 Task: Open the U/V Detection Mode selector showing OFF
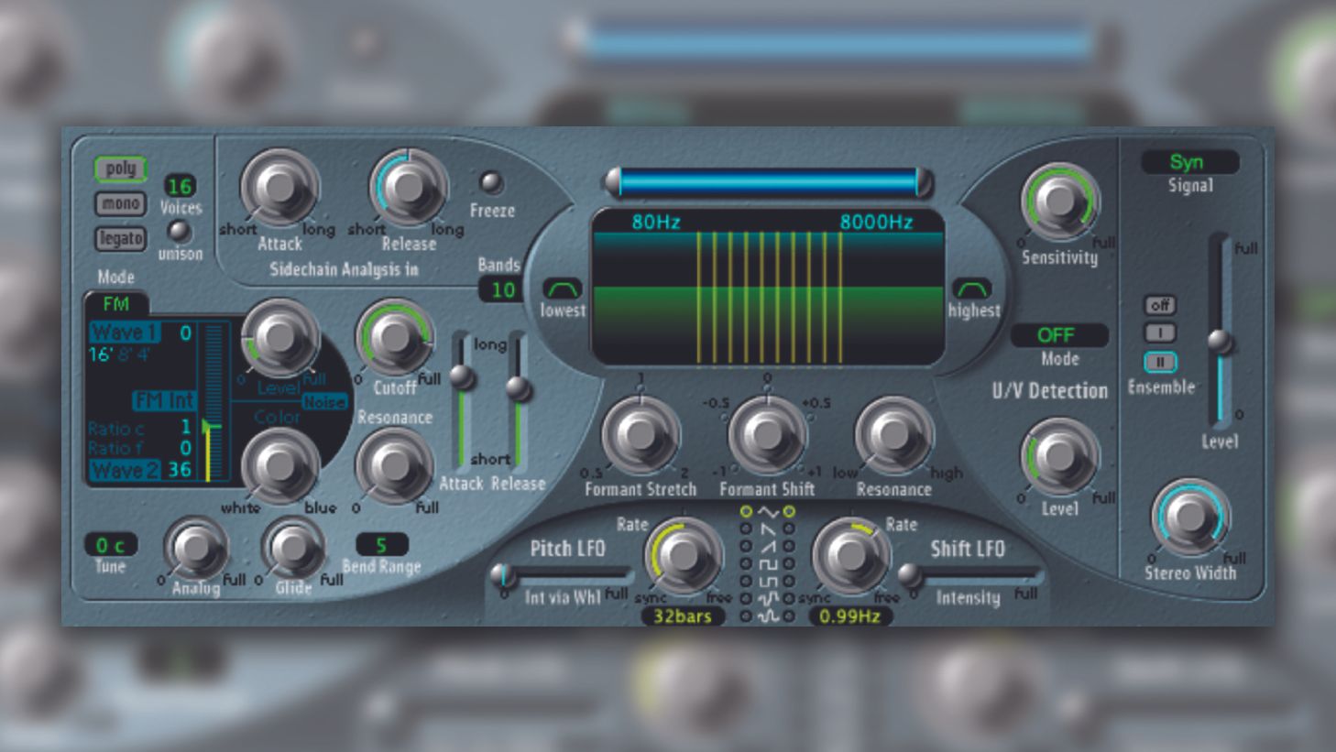[1058, 335]
